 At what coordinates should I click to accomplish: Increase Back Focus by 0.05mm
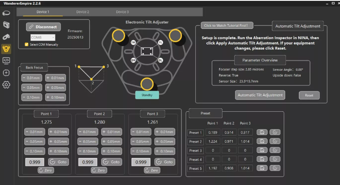[55, 88]
